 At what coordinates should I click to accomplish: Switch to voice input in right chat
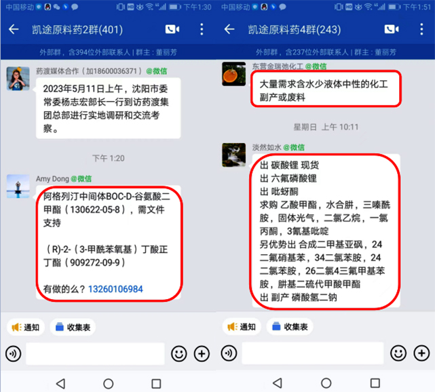[x=229, y=353]
